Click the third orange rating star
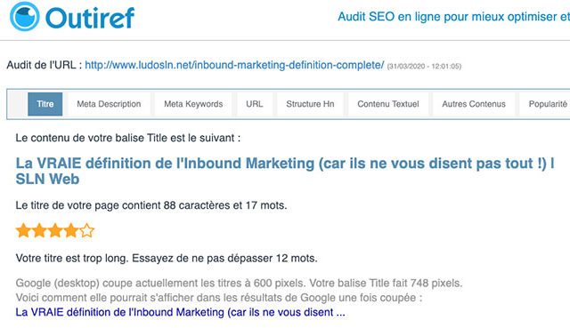 tap(55, 231)
